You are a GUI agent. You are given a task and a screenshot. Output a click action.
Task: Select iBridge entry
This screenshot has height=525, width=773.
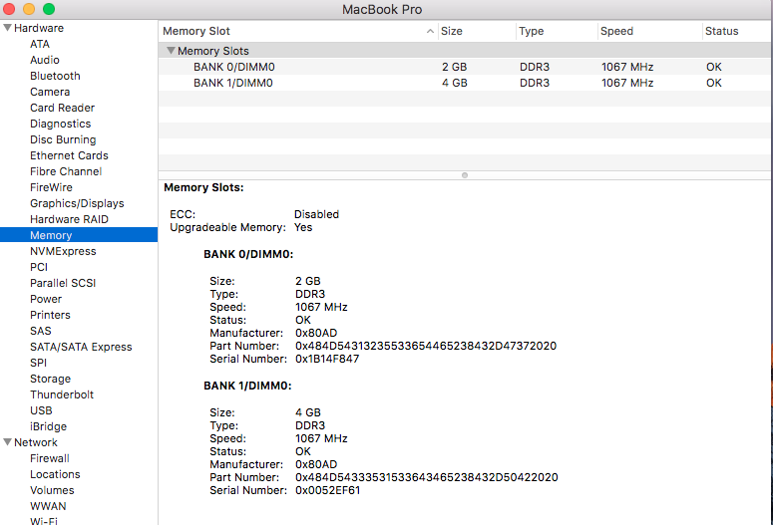pyautogui.click(x=48, y=426)
